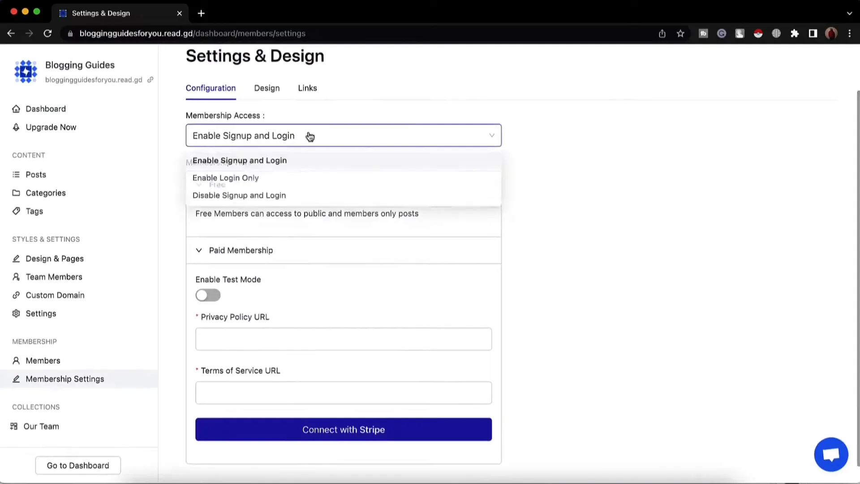Image resolution: width=860 pixels, height=484 pixels.
Task: Click the Membership Access dropdown arrow
Action: click(x=492, y=135)
